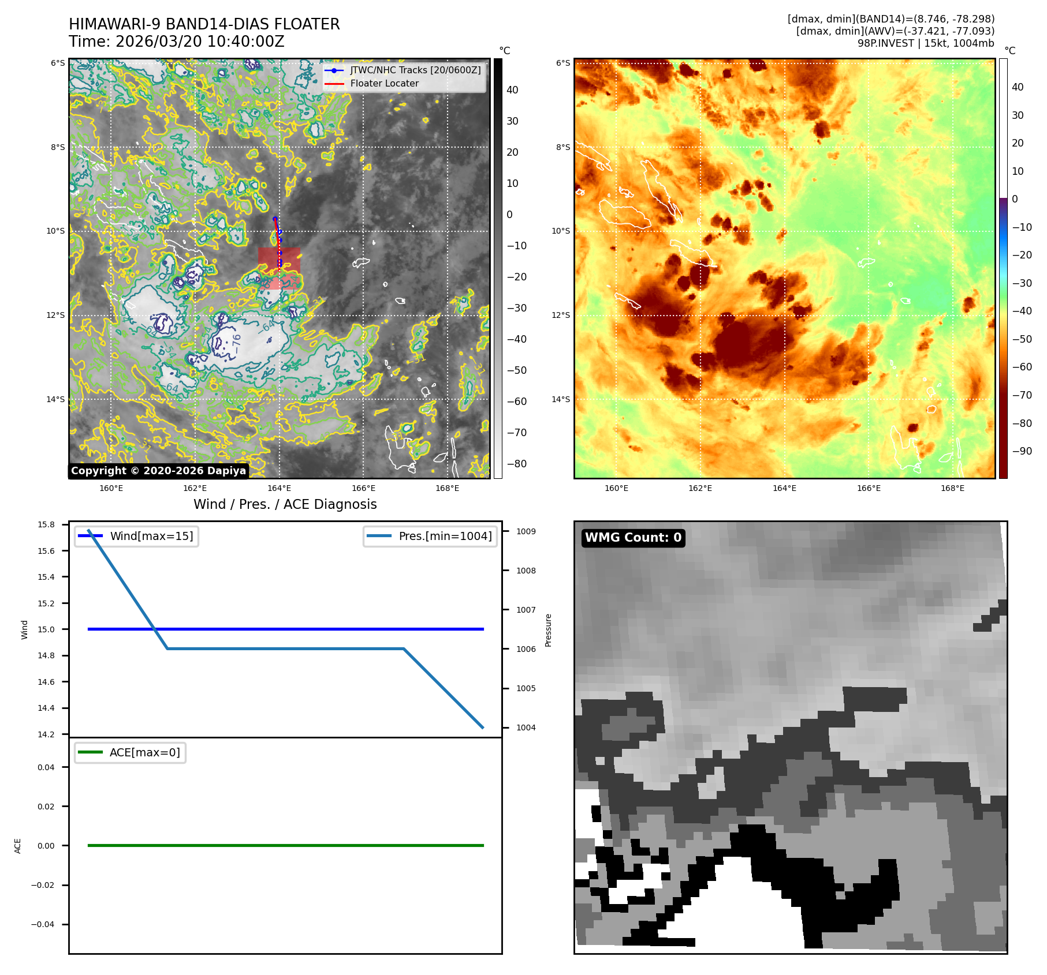Click the HIMAWARI-9 BAND14-DIAS FLOATER title

click(x=204, y=24)
